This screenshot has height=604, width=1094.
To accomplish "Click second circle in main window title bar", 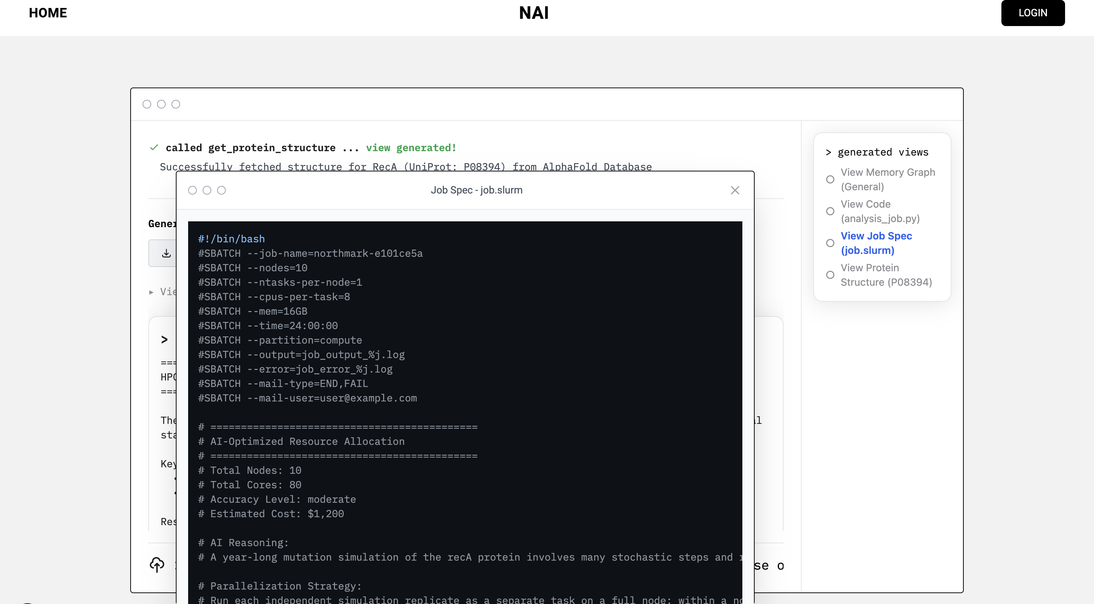I will [161, 104].
